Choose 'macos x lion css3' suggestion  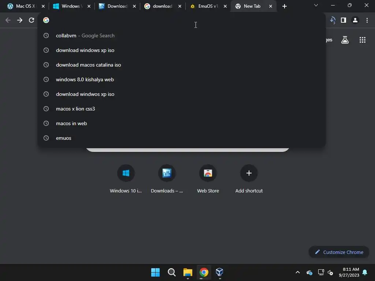[182, 109]
